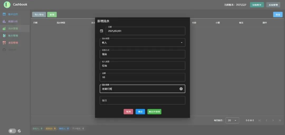Click the 类型管理 shapes icon in sidebar
The width and height of the screenshot is (285, 135).
pos(4,43)
